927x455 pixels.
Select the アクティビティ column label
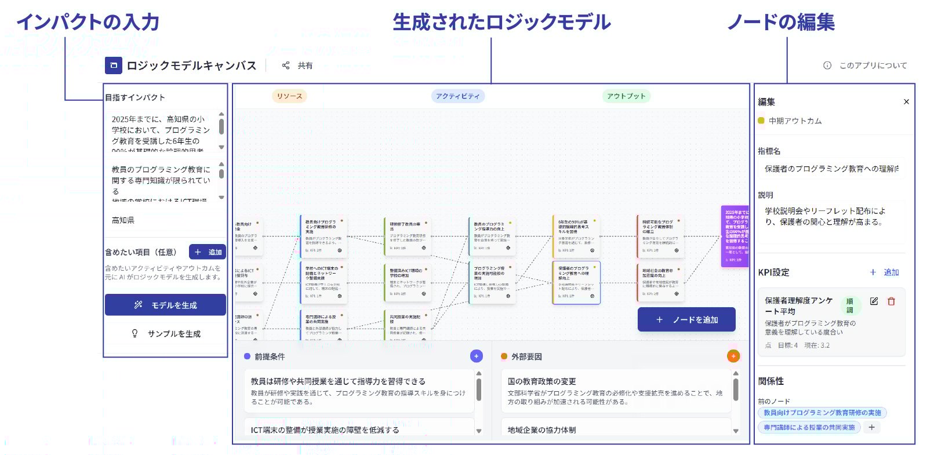pyautogui.click(x=457, y=96)
